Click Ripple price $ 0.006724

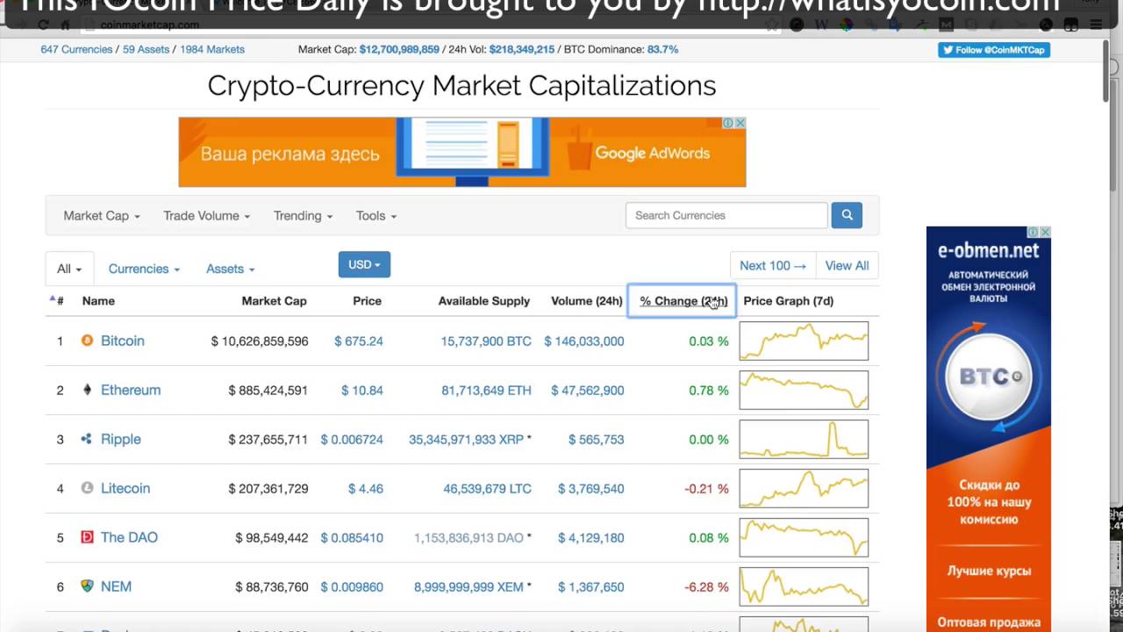click(352, 440)
